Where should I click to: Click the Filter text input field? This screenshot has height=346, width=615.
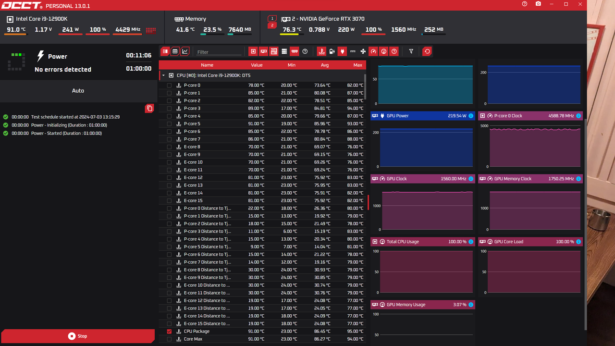(x=219, y=52)
